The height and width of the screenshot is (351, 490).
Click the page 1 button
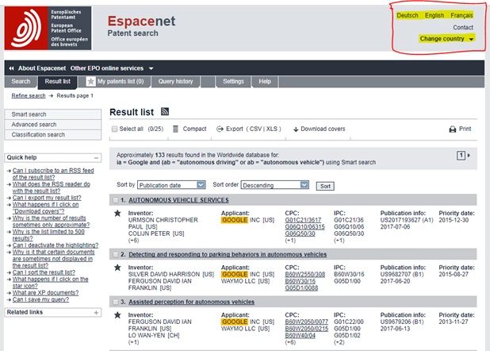click(461, 156)
